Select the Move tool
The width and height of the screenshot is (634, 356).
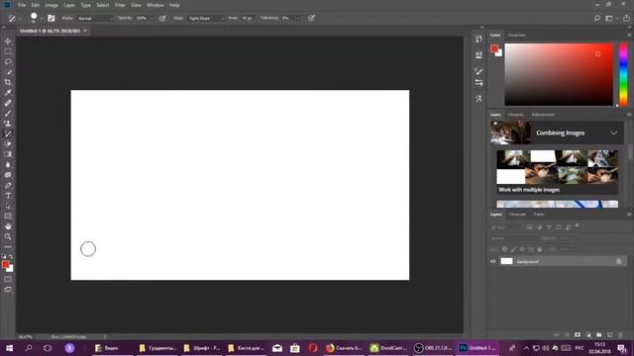coord(8,42)
